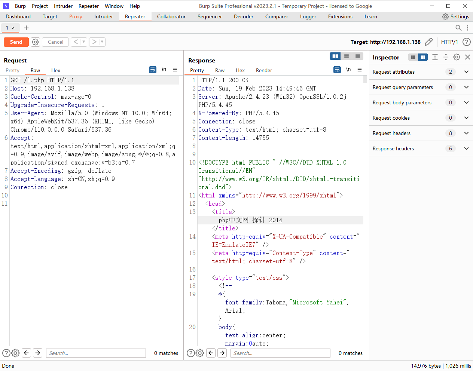Image resolution: width=473 pixels, height=371 pixels.
Task: Jump to previous Response search match
Action: click(x=211, y=353)
